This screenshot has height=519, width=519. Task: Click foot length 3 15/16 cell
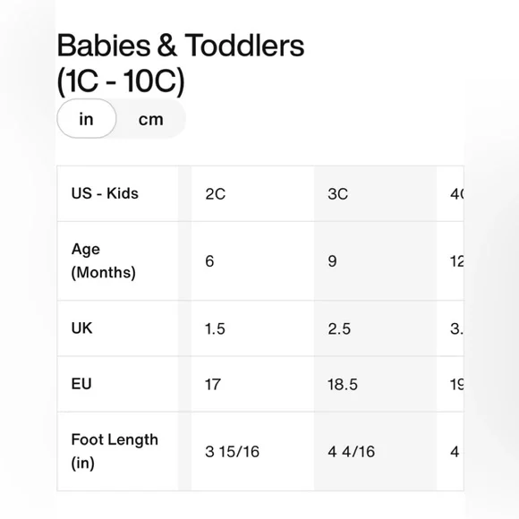[252, 452]
